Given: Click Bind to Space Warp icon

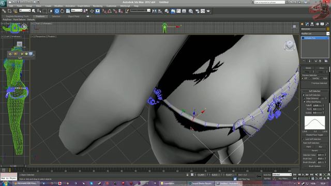Looking at the screenshot, I should tap(15, 11).
